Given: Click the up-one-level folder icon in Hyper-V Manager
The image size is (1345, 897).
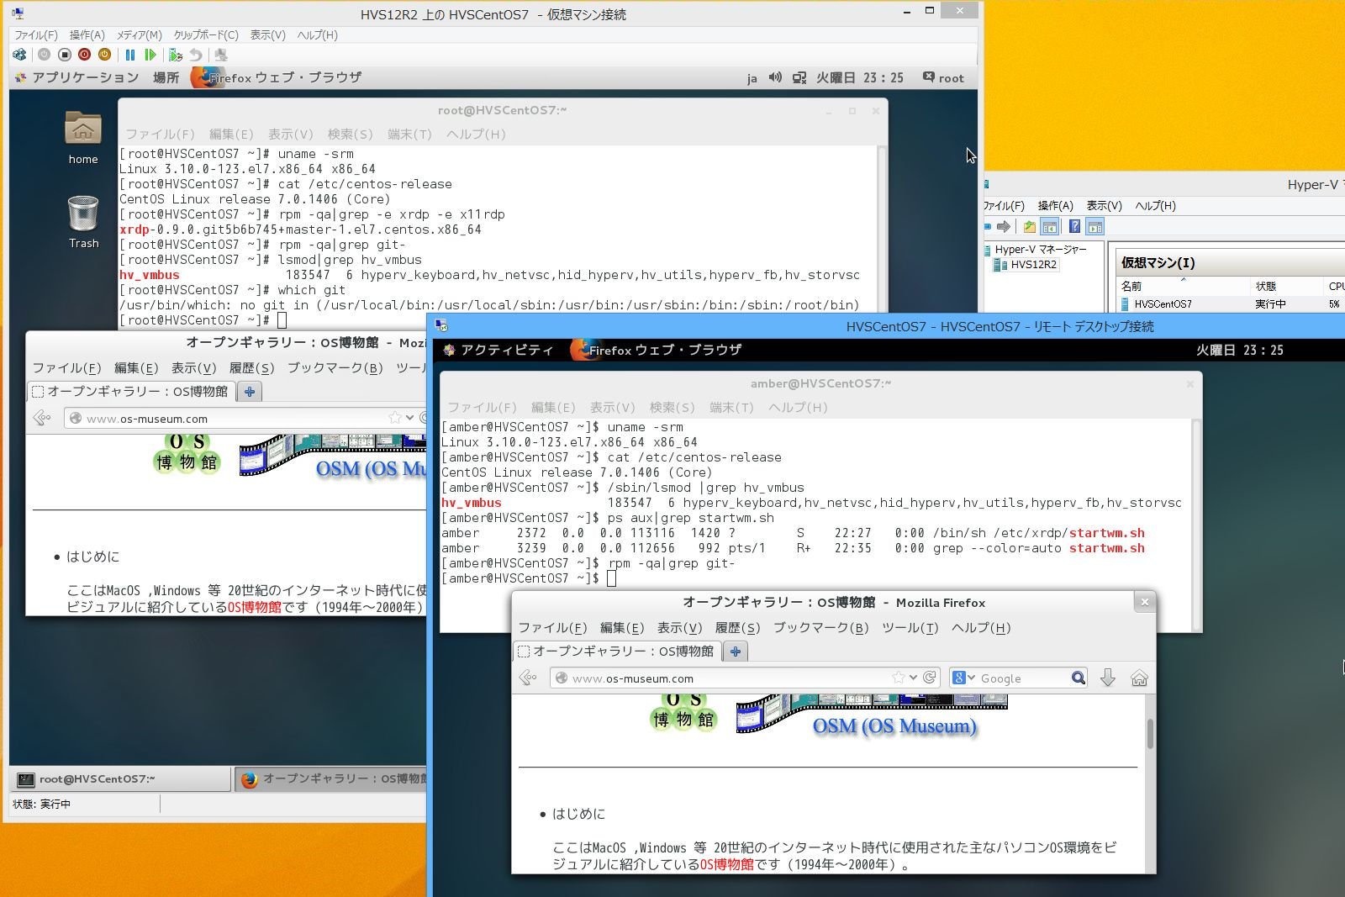Looking at the screenshot, I should pos(1029,226).
